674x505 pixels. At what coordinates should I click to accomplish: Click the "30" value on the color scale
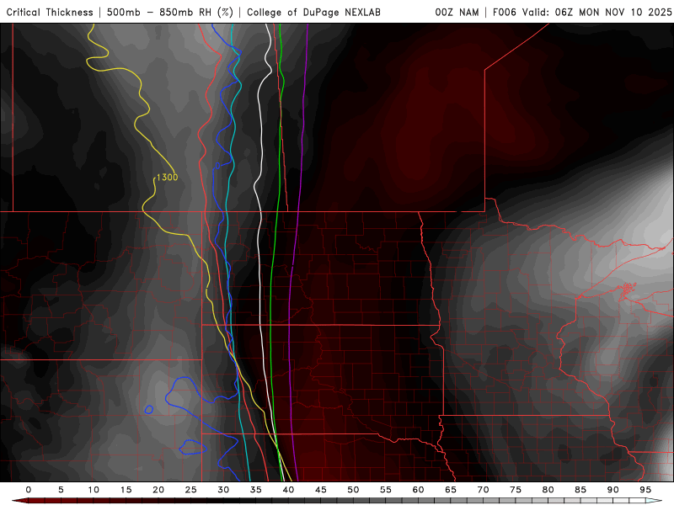(x=223, y=490)
